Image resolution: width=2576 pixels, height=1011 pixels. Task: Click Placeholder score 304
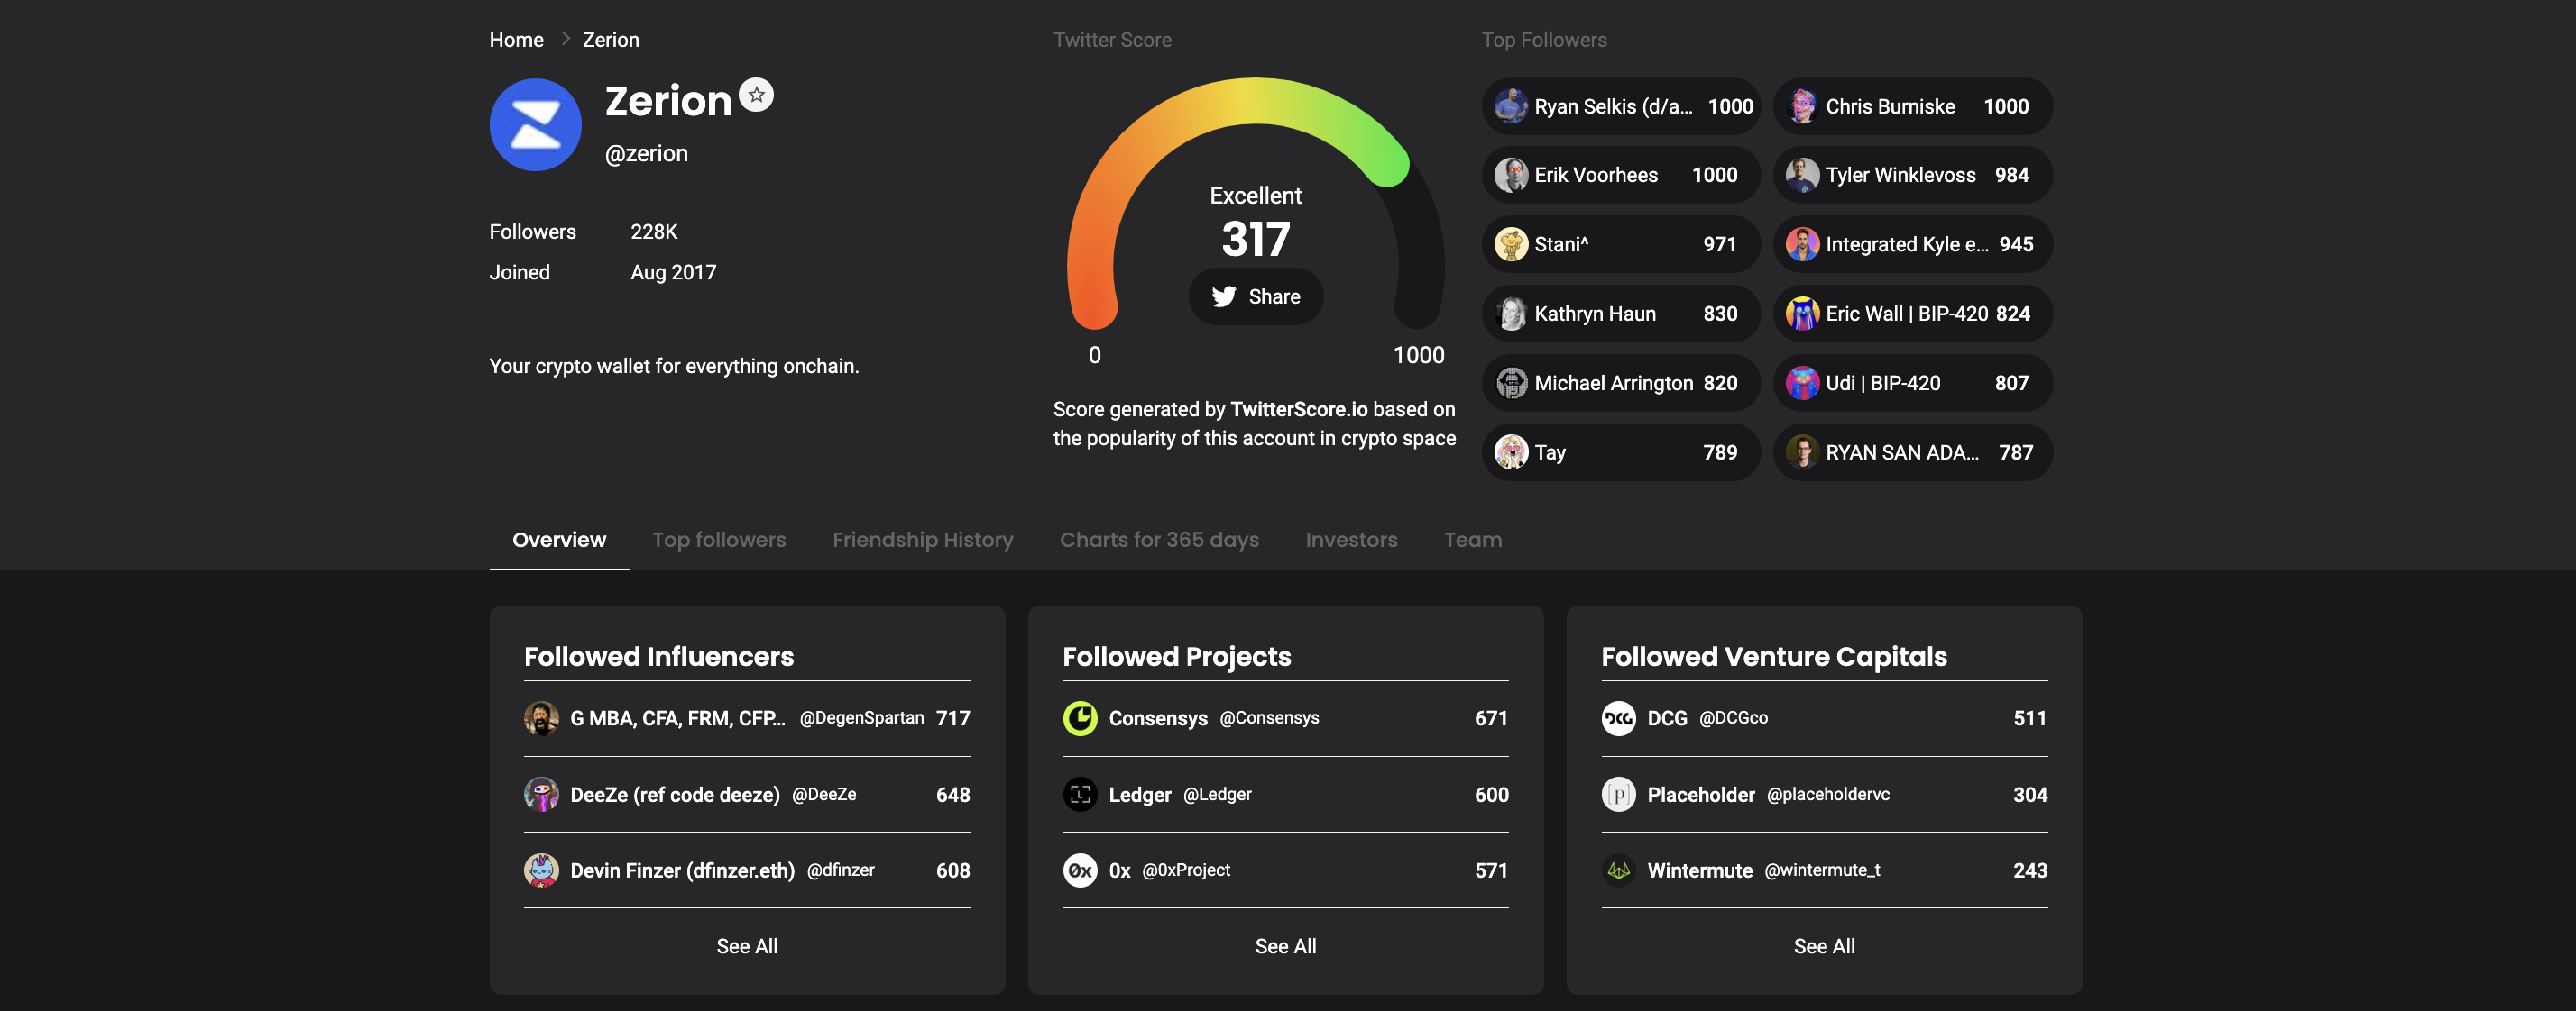(x=2030, y=794)
